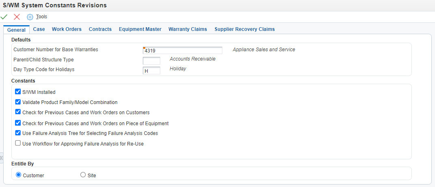The image size is (435, 187).
Task: Click the red X cancel icon
Action: (x=17, y=17)
